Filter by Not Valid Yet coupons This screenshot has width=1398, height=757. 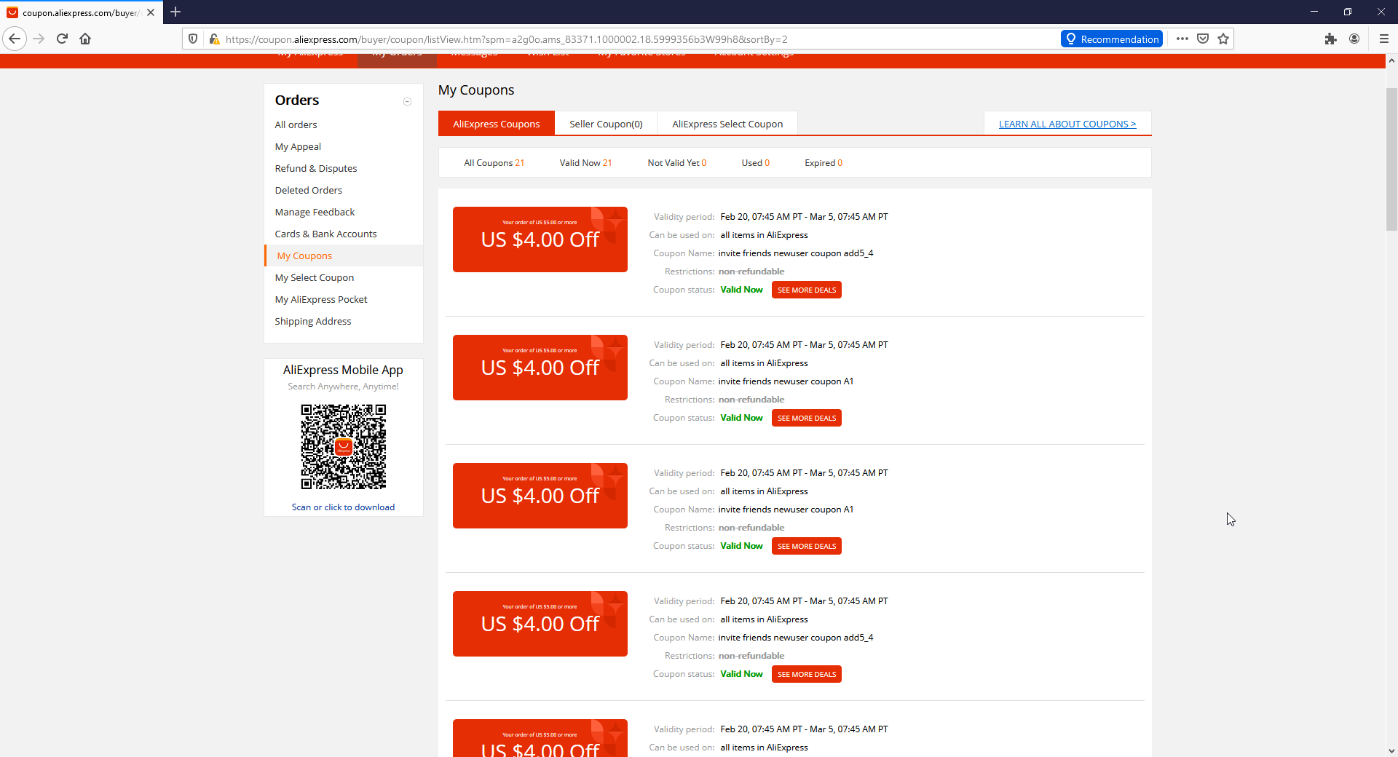[677, 163]
